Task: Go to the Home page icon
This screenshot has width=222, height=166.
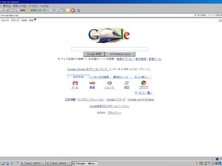Action: [x=12, y=10]
